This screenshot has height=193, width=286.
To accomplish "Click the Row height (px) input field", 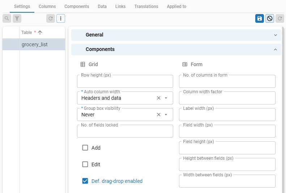I will (125, 82).
